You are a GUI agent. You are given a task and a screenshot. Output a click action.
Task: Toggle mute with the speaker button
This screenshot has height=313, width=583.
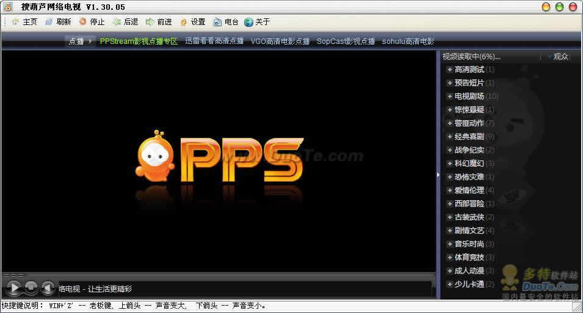(x=48, y=287)
